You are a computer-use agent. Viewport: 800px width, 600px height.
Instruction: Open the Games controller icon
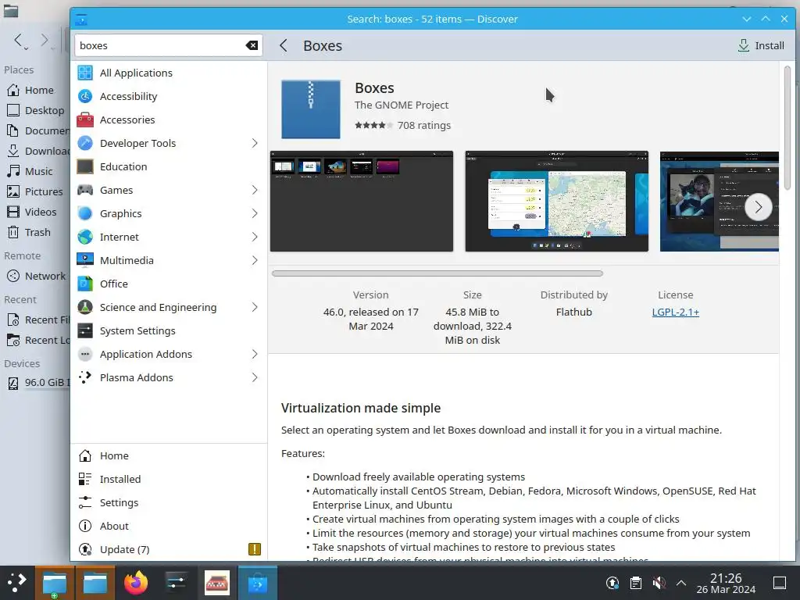84,191
